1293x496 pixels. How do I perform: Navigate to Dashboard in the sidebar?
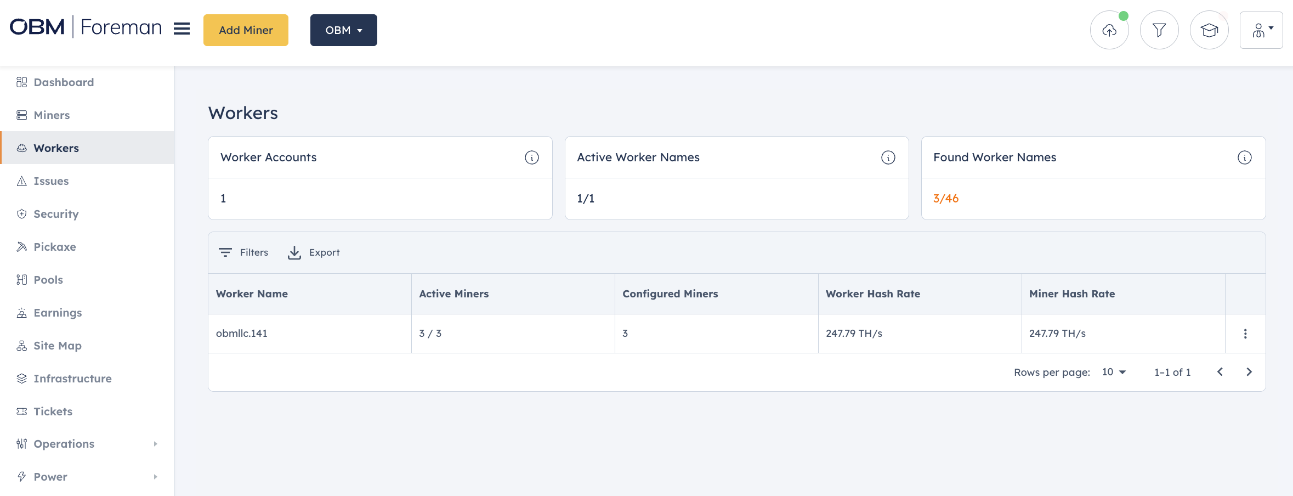[x=64, y=82]
